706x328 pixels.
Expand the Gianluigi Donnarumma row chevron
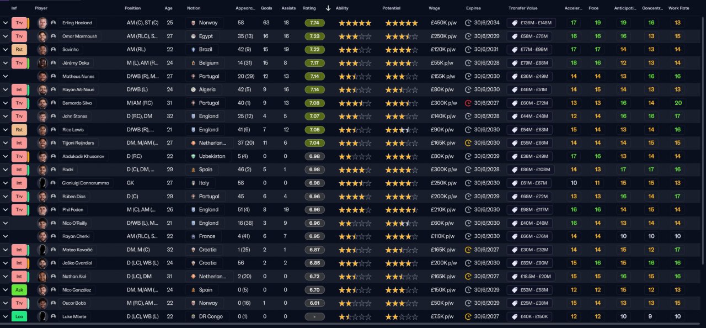pyautogui.click(x=6, y=183)
